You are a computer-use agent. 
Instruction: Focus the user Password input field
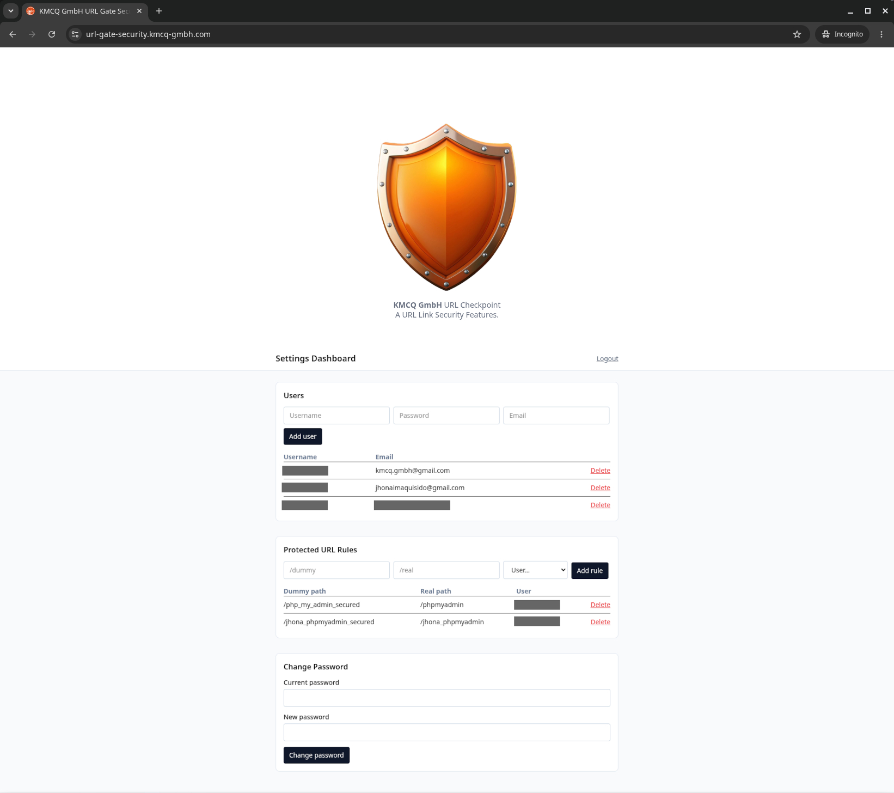click(x=446, y=416)
